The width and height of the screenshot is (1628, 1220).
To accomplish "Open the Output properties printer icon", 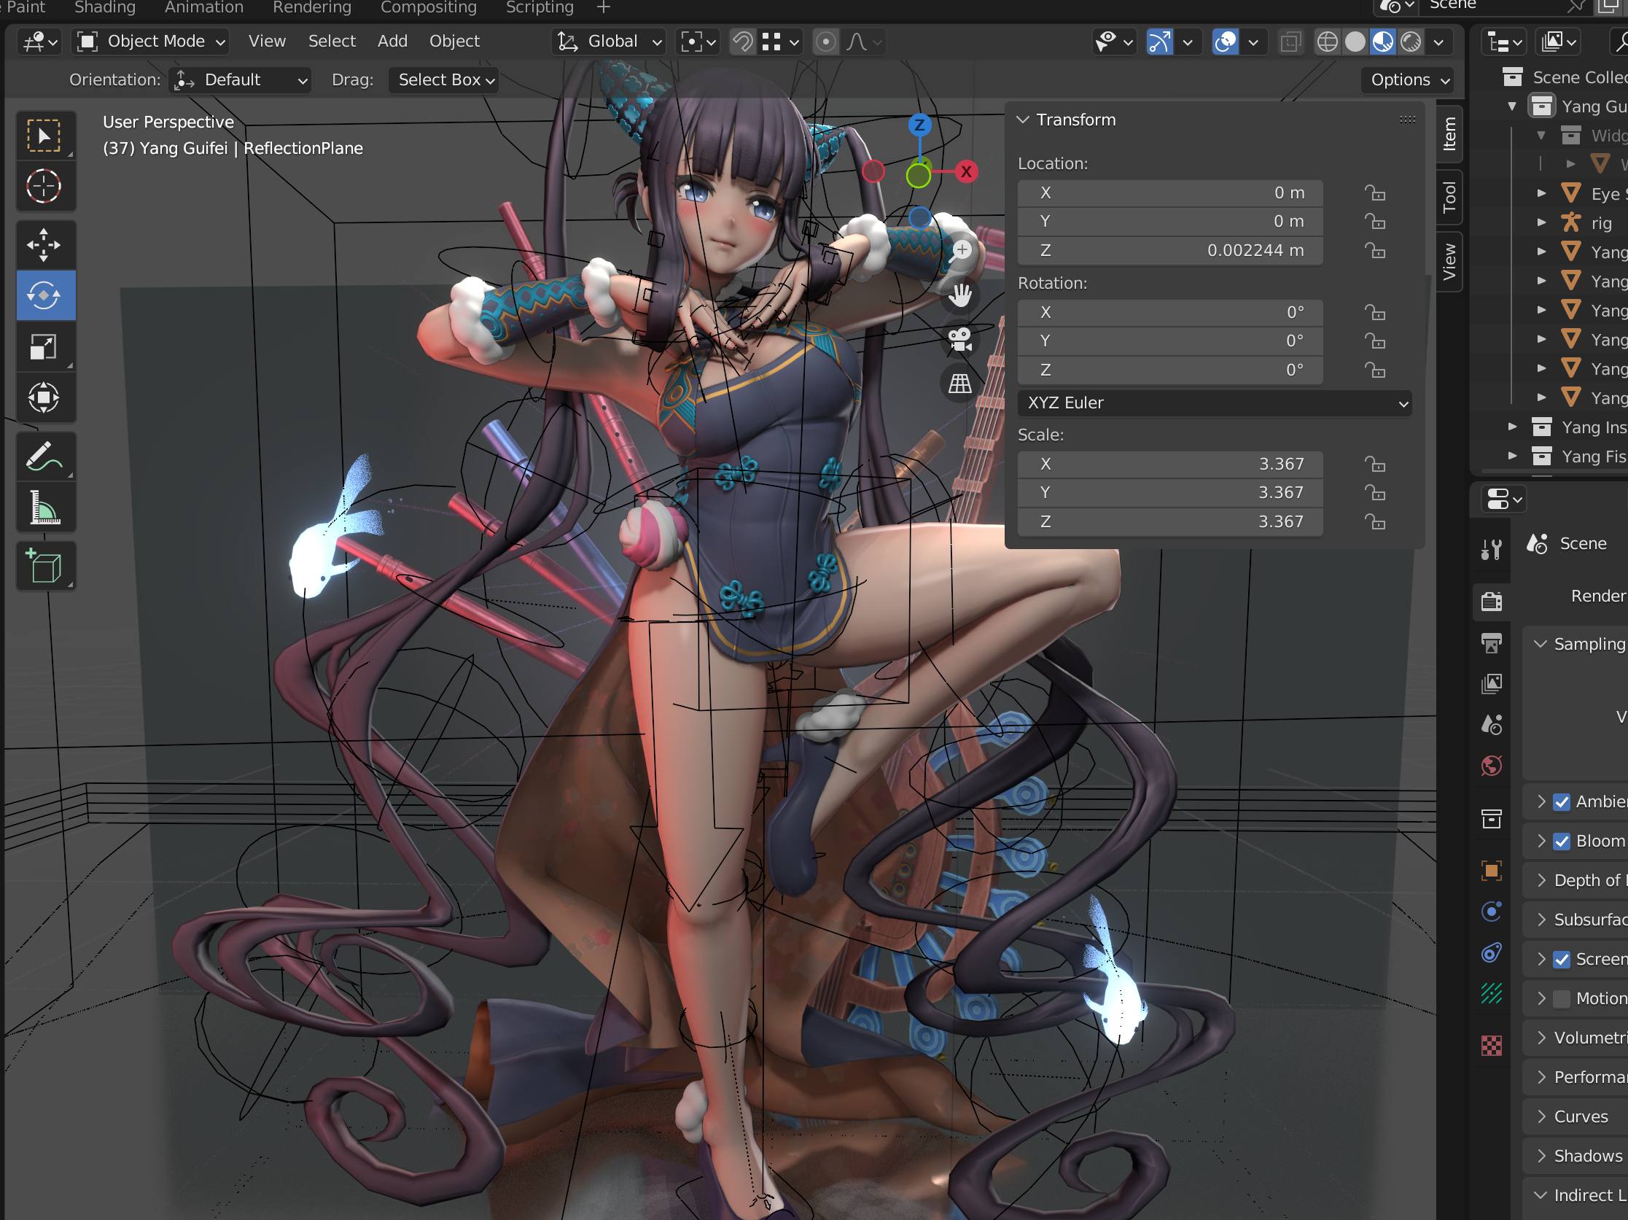I will 1492,642.
